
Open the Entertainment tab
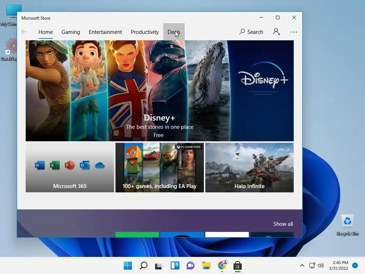click(x=105, y=32)
